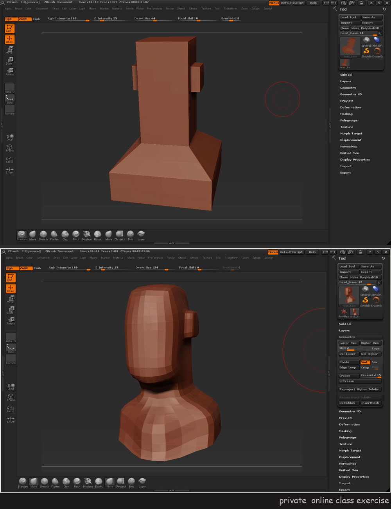Image resolution: width=391 pixels, height=509 pixels.
Task: Click the Scale tool in the lower window
Action: pos(11,310)
